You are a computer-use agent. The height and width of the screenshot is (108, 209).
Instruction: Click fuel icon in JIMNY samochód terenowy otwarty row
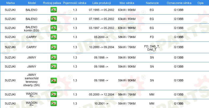tap(53, 80)
